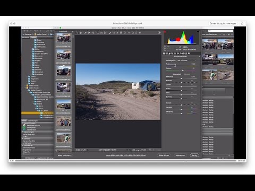This screenshot has height=191, width=255.
Task: Select the Targeted Adjustment tool
Action: (93, 33)
